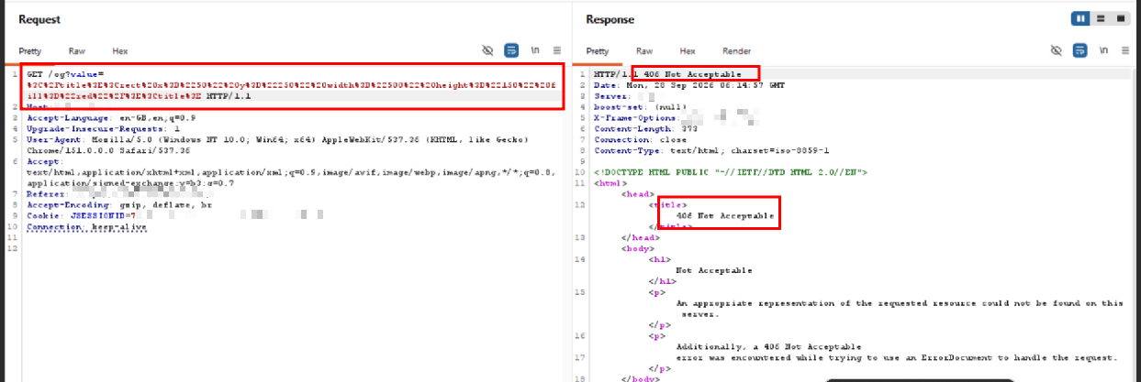Click 'Not Acceptable' text inside h1 tag
Image resolution: width=1141 pixels, height=382 pixels.
click(714, 270)
